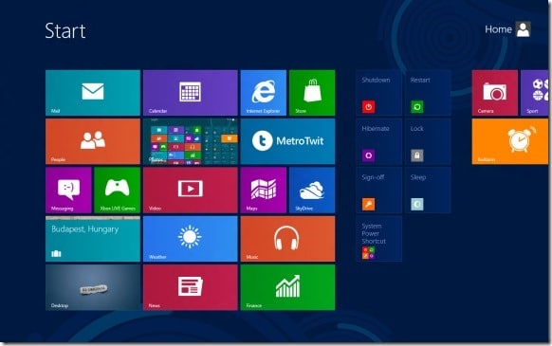
Task: Open the Sport tile
Action: tap(534, 93)
